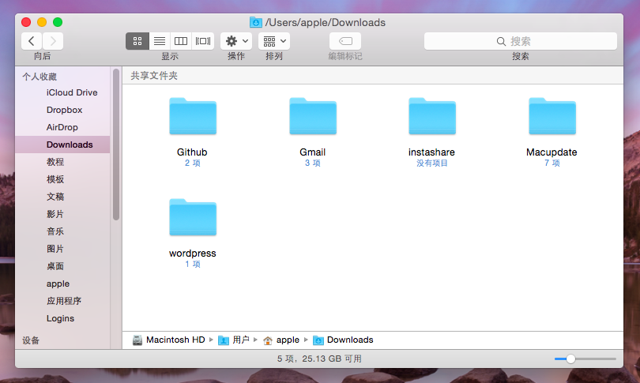Click the wordpress folder name label
640x383 pixels.
click(193, 253)
